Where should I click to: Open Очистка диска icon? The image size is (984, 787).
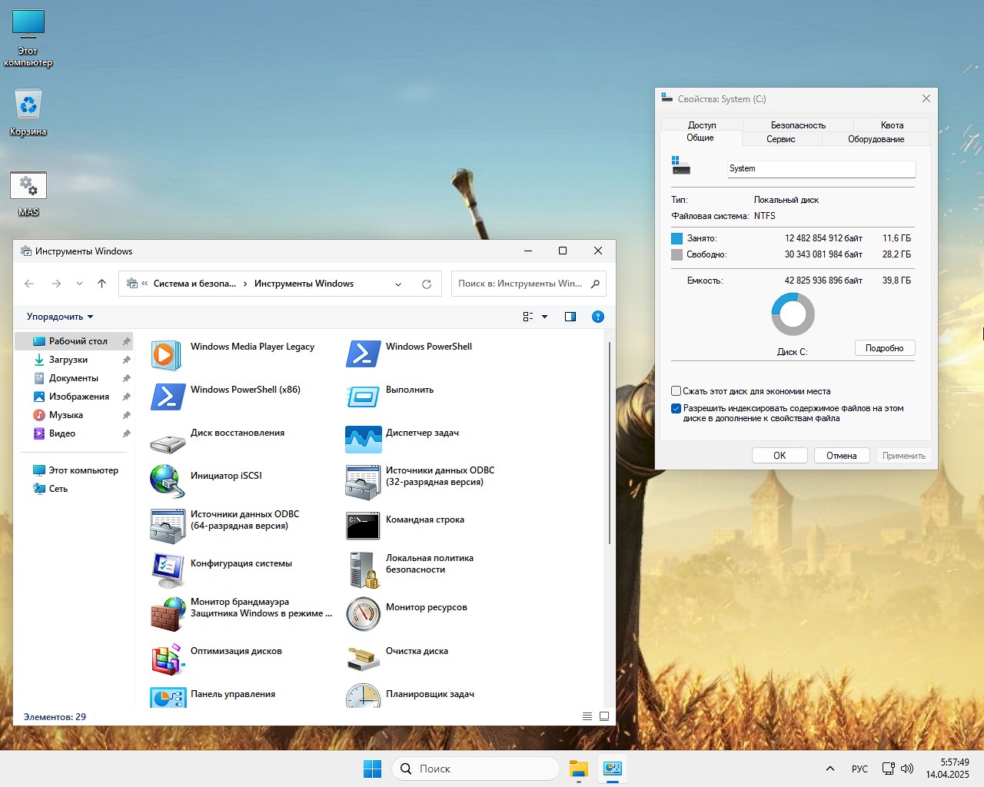pyautogui.click(x=363, y=659)
